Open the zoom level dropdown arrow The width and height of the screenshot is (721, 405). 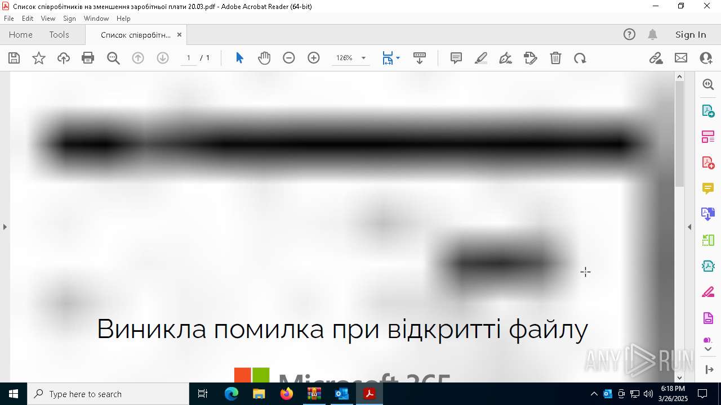(363, 58)
